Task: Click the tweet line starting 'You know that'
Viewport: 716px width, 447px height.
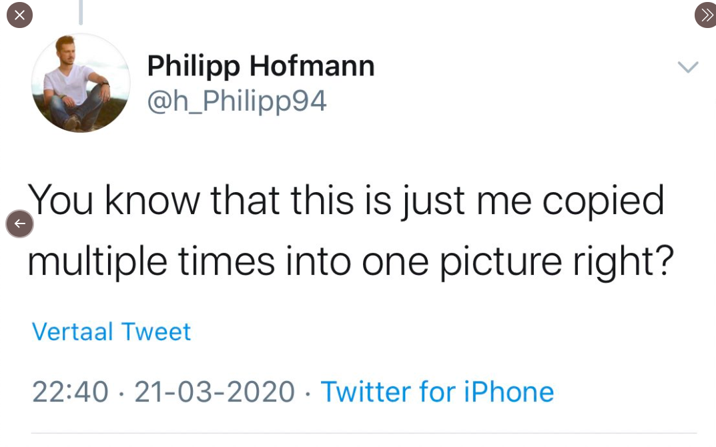Action: pos(346,201)
